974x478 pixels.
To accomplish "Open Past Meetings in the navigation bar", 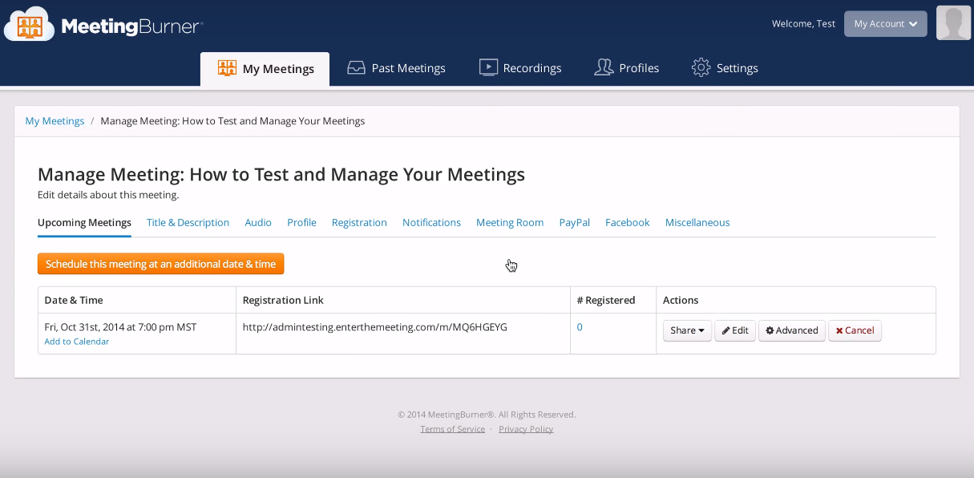I will [396, 68].
